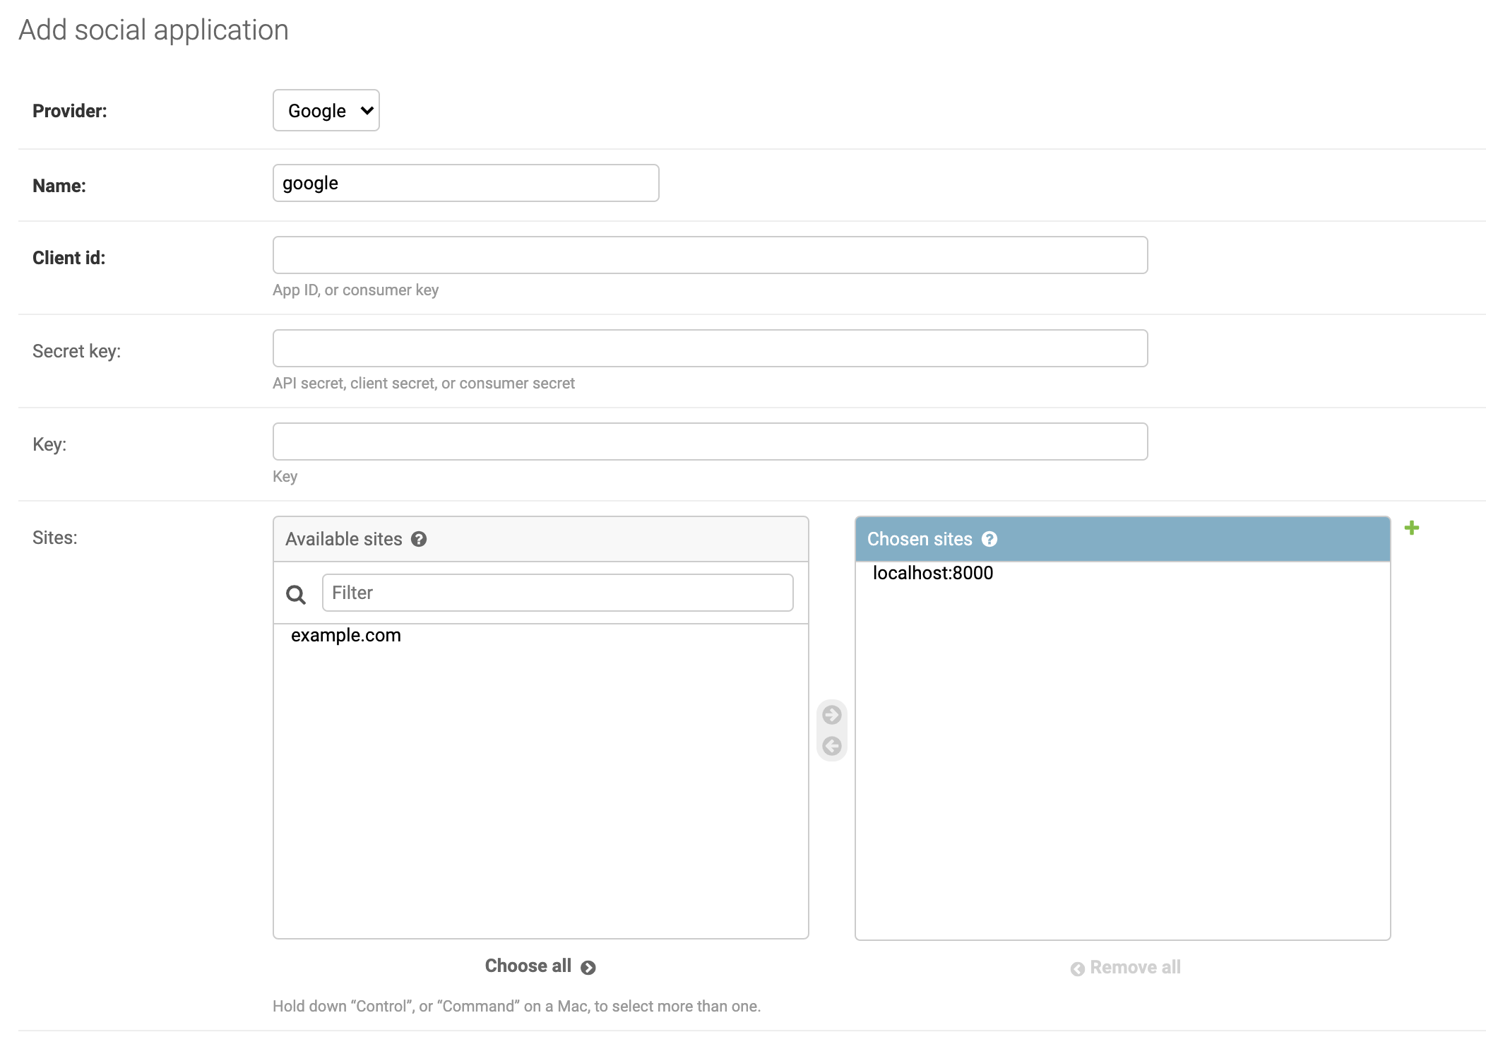The image size is (1486, 1061).
Task: Focus the Key input field
Action: [x=710, y=441]
